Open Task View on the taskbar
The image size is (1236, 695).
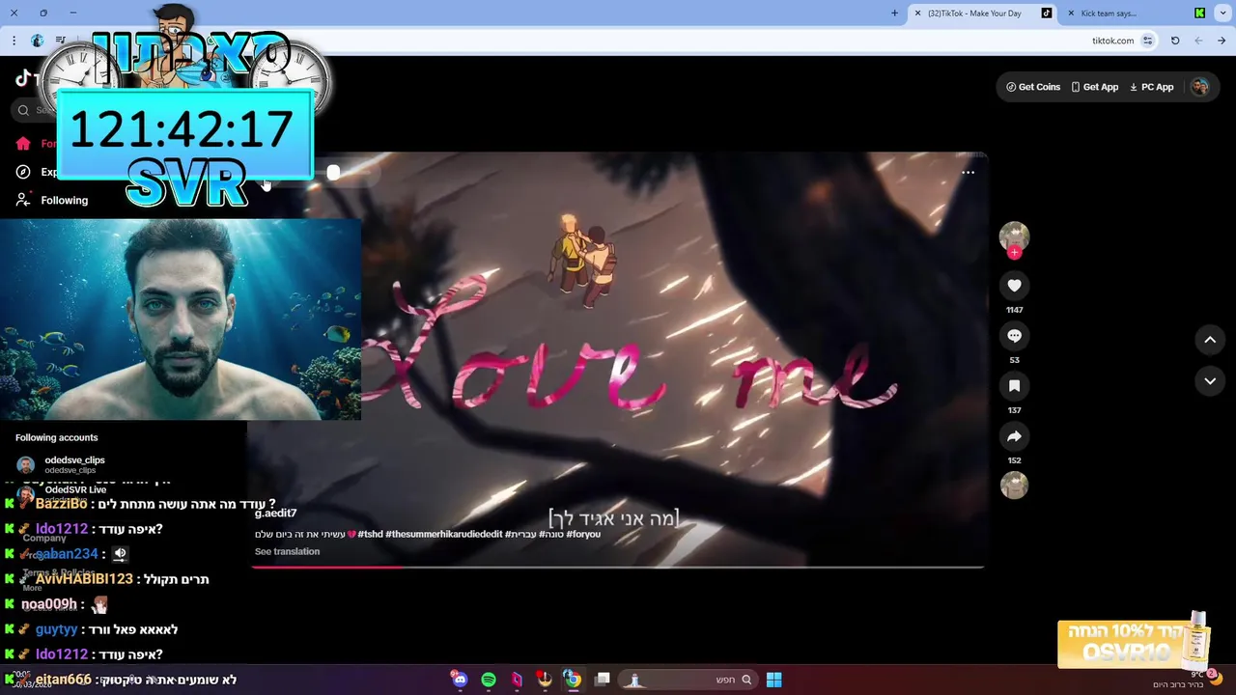tap(602, 680)
